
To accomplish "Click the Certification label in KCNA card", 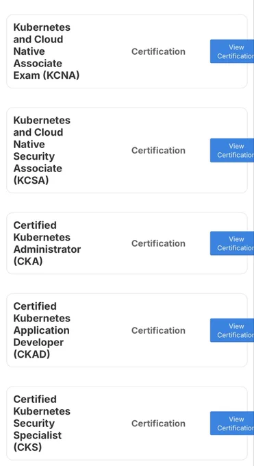I will point(158,51).
